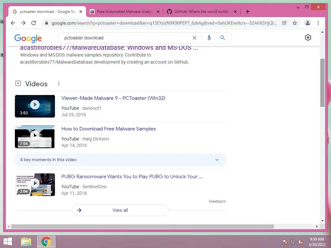Click the horizontal scrollbar thumb
The height and width of the screenshot is (248, 331).
(x=143, y=226)
